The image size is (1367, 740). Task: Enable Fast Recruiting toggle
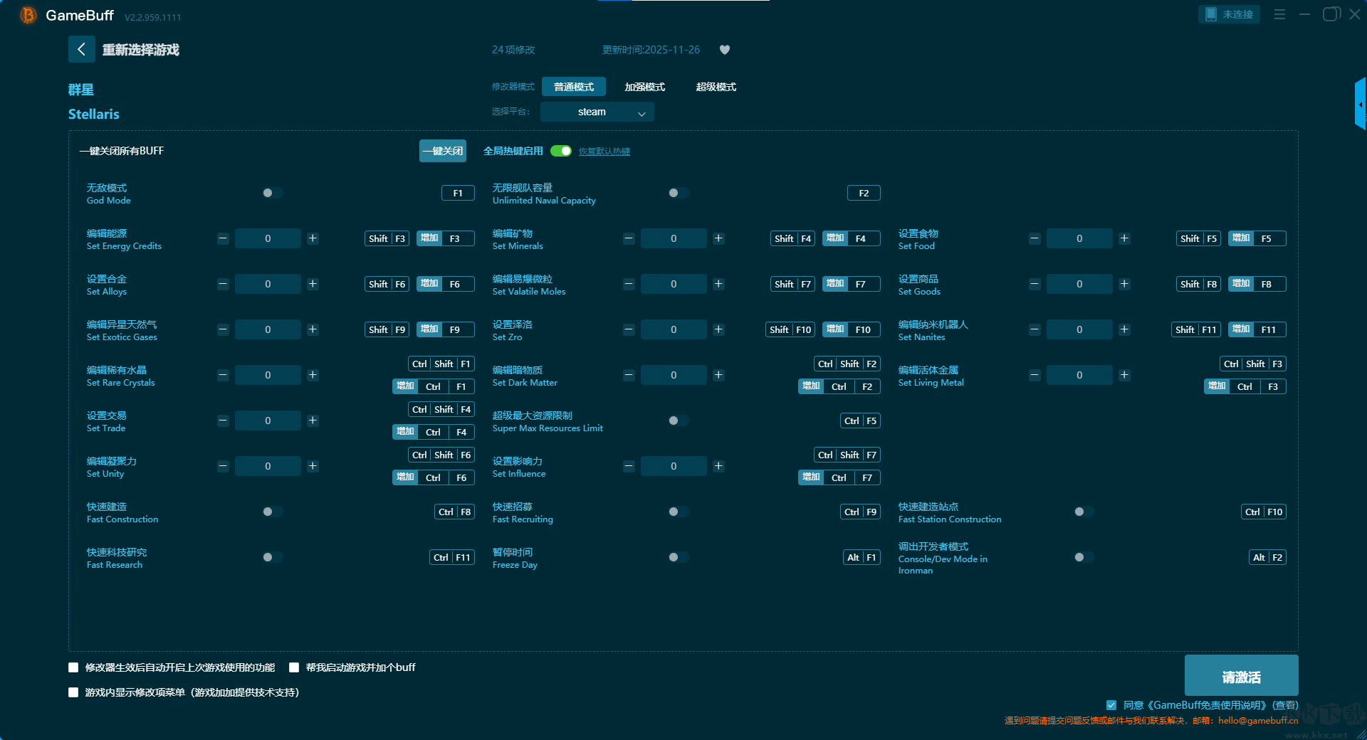pyautogui.click(x=678, y=512)
